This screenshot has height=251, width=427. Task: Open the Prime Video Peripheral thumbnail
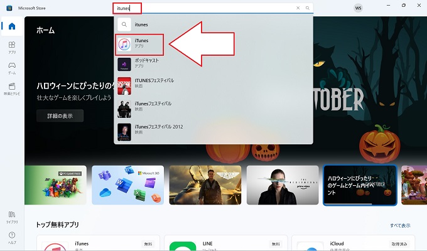coord(283,185)
